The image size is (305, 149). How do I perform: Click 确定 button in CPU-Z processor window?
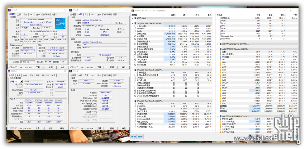click(x=62, y=67)
